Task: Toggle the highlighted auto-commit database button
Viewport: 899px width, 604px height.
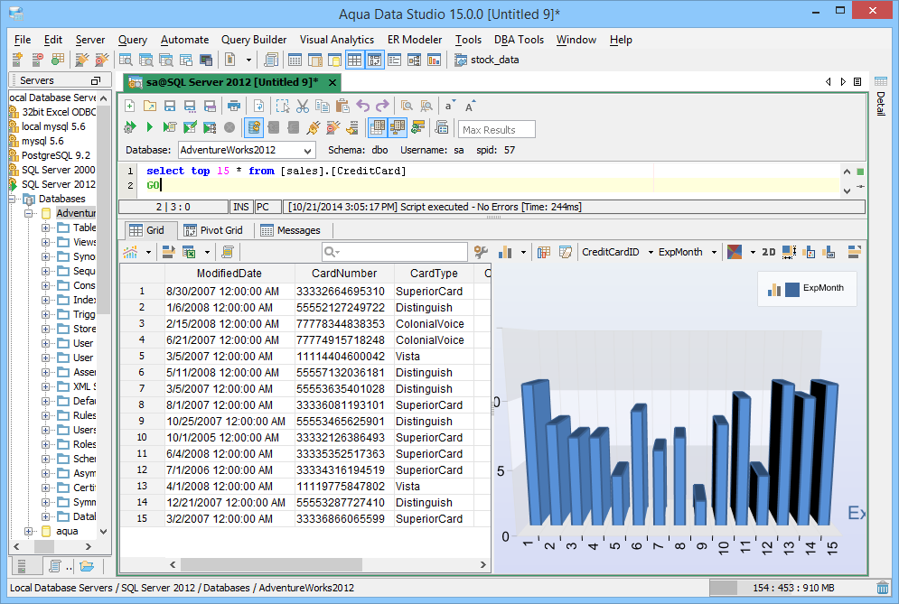Action: point(254,127)
